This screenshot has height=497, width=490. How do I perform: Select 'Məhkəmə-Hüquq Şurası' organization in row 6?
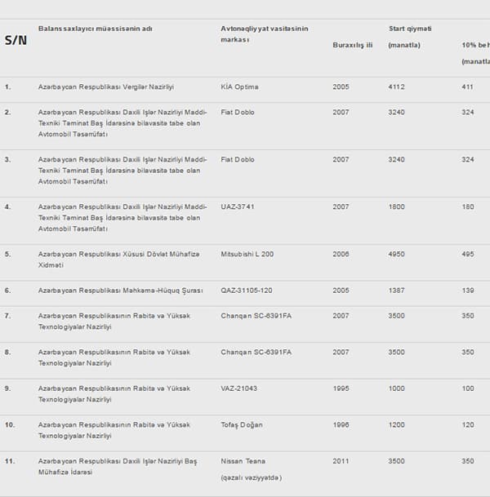coord(163,291)
